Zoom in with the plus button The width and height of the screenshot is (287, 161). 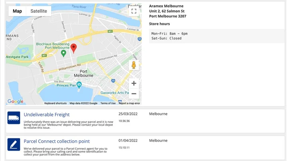[x=134, y=83]
